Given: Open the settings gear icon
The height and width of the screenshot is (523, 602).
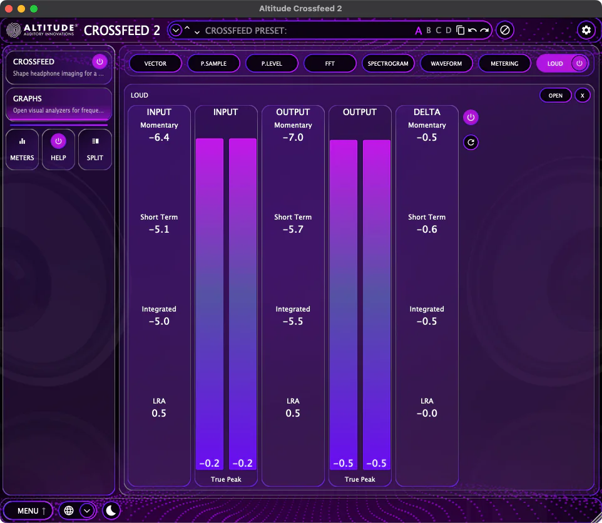Looking at the screenshot, I should 586,30.
